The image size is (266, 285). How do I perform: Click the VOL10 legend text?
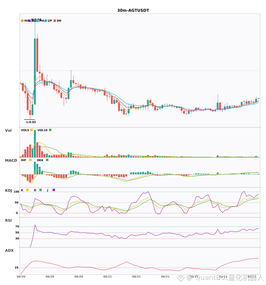pyautogui.click(x=42, y=130)
